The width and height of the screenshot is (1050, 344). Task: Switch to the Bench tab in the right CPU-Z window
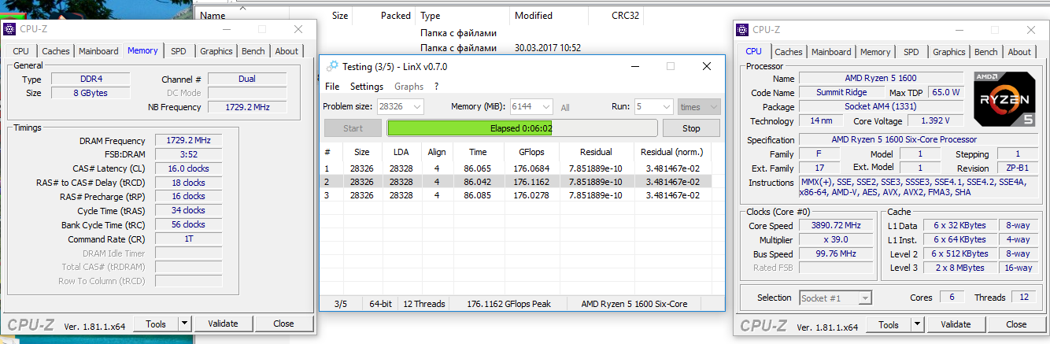coord(986,52)
